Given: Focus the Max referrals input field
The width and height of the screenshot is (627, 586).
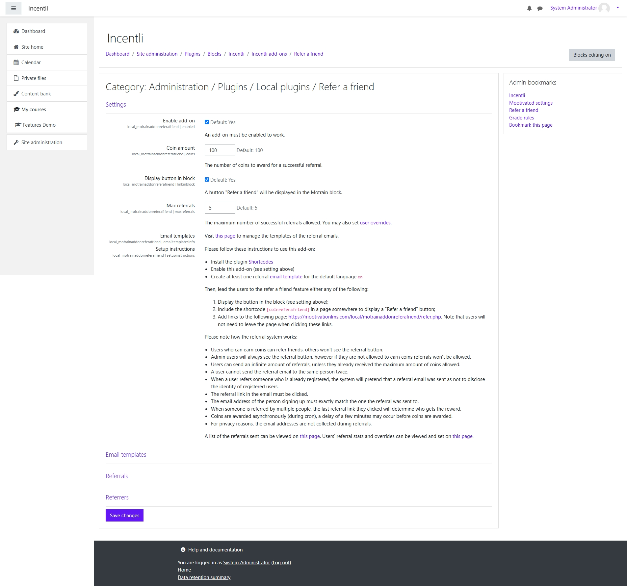Looking at the screenshot, I should coord(220,208).
